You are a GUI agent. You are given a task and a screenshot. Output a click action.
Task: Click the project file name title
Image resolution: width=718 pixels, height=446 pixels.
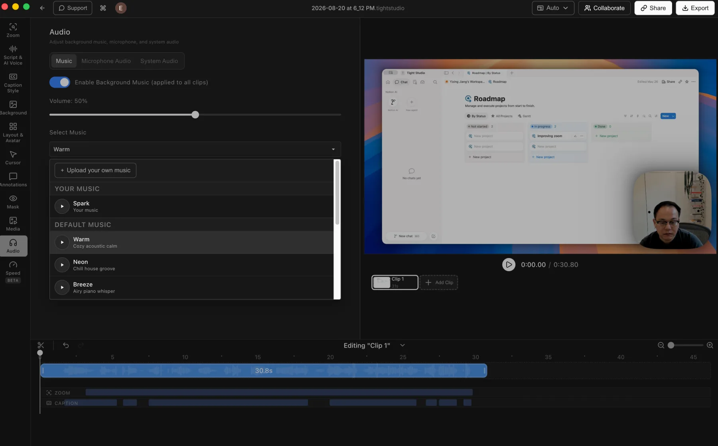tap(358, 8)
